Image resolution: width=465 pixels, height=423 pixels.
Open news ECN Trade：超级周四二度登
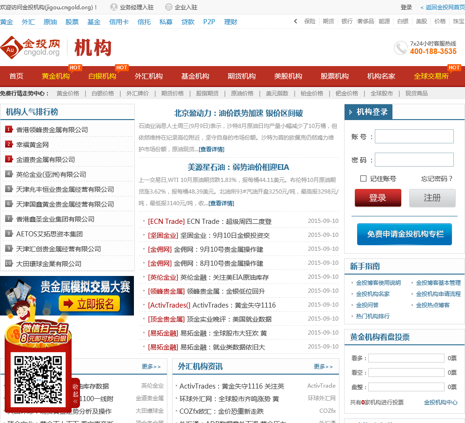[229, 222]
